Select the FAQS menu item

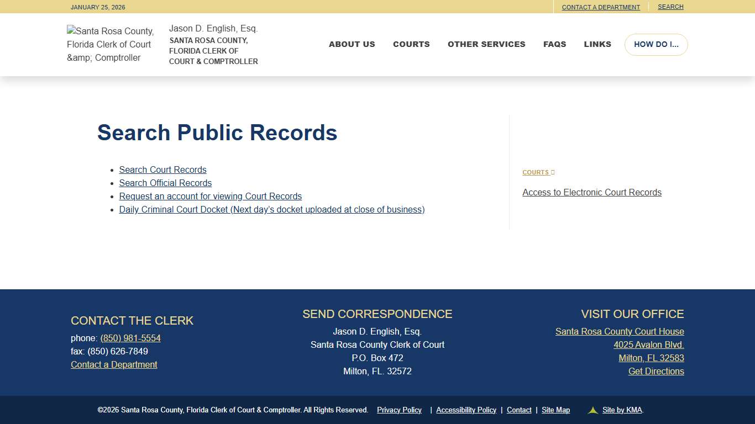click(554, 44)
